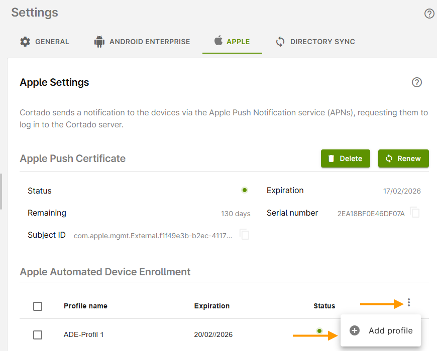Copy the serial number with its copy icon

[415, 213]
